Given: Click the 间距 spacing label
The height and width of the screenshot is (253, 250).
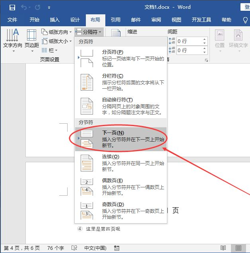Looking at the screenshot, I should click(x=172, y=32).
